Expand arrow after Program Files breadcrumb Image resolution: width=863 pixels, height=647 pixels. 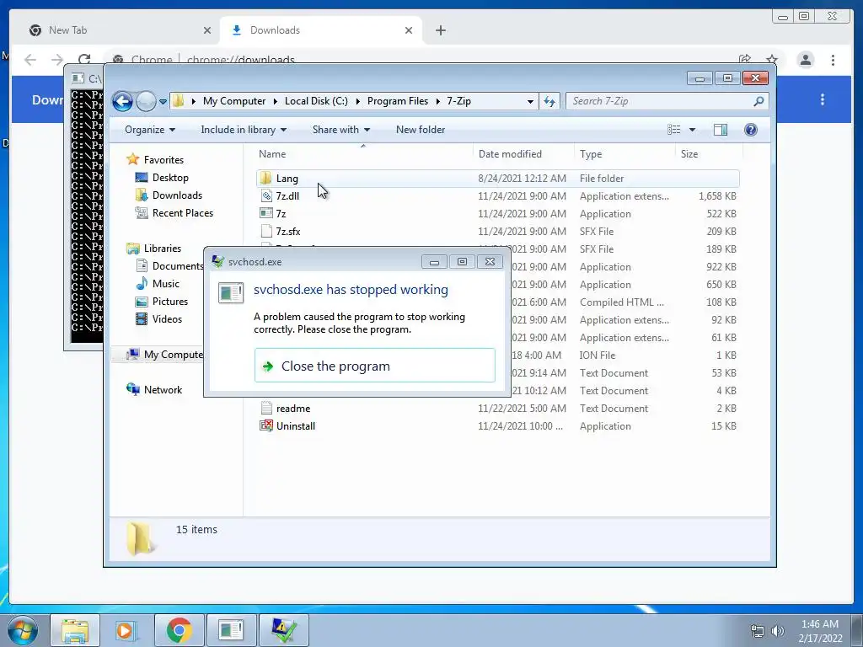click(x=438, y=101)
